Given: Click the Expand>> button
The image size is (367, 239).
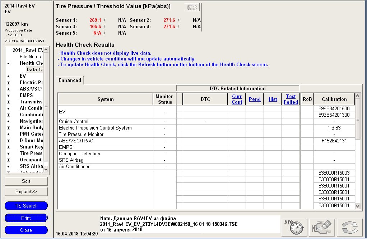Looking at the screenshot, I should pyautogui.click(x=26, y=192).
